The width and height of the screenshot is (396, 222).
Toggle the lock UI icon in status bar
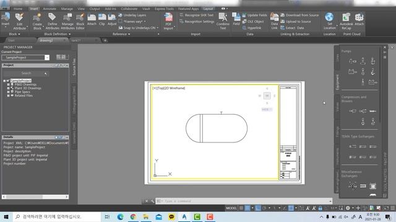tap(321, 208)
